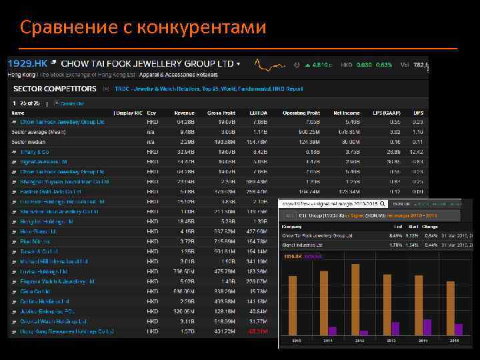This screenshot has width=480, height=360.
Task: Click the Hong Kong country label under the ticker
Action: point(21,75)
